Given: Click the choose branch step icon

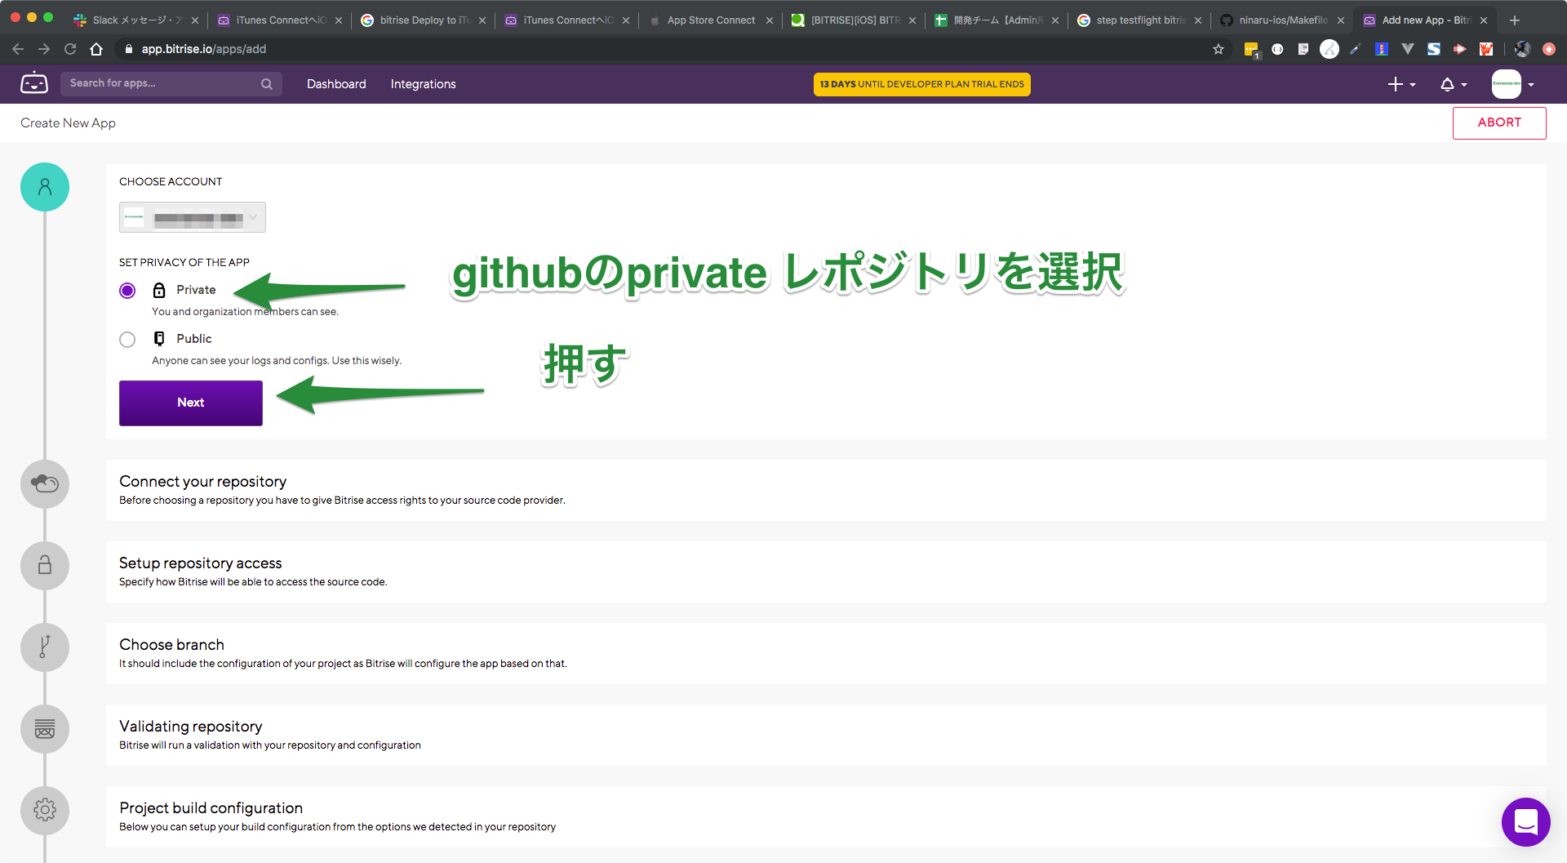Looking at the screenshot, I should pos(45,647).
